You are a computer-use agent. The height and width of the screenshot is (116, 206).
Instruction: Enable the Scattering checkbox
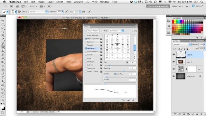point(86,42)
